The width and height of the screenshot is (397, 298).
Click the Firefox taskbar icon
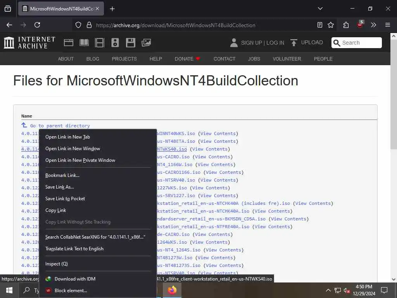[172, 290]
